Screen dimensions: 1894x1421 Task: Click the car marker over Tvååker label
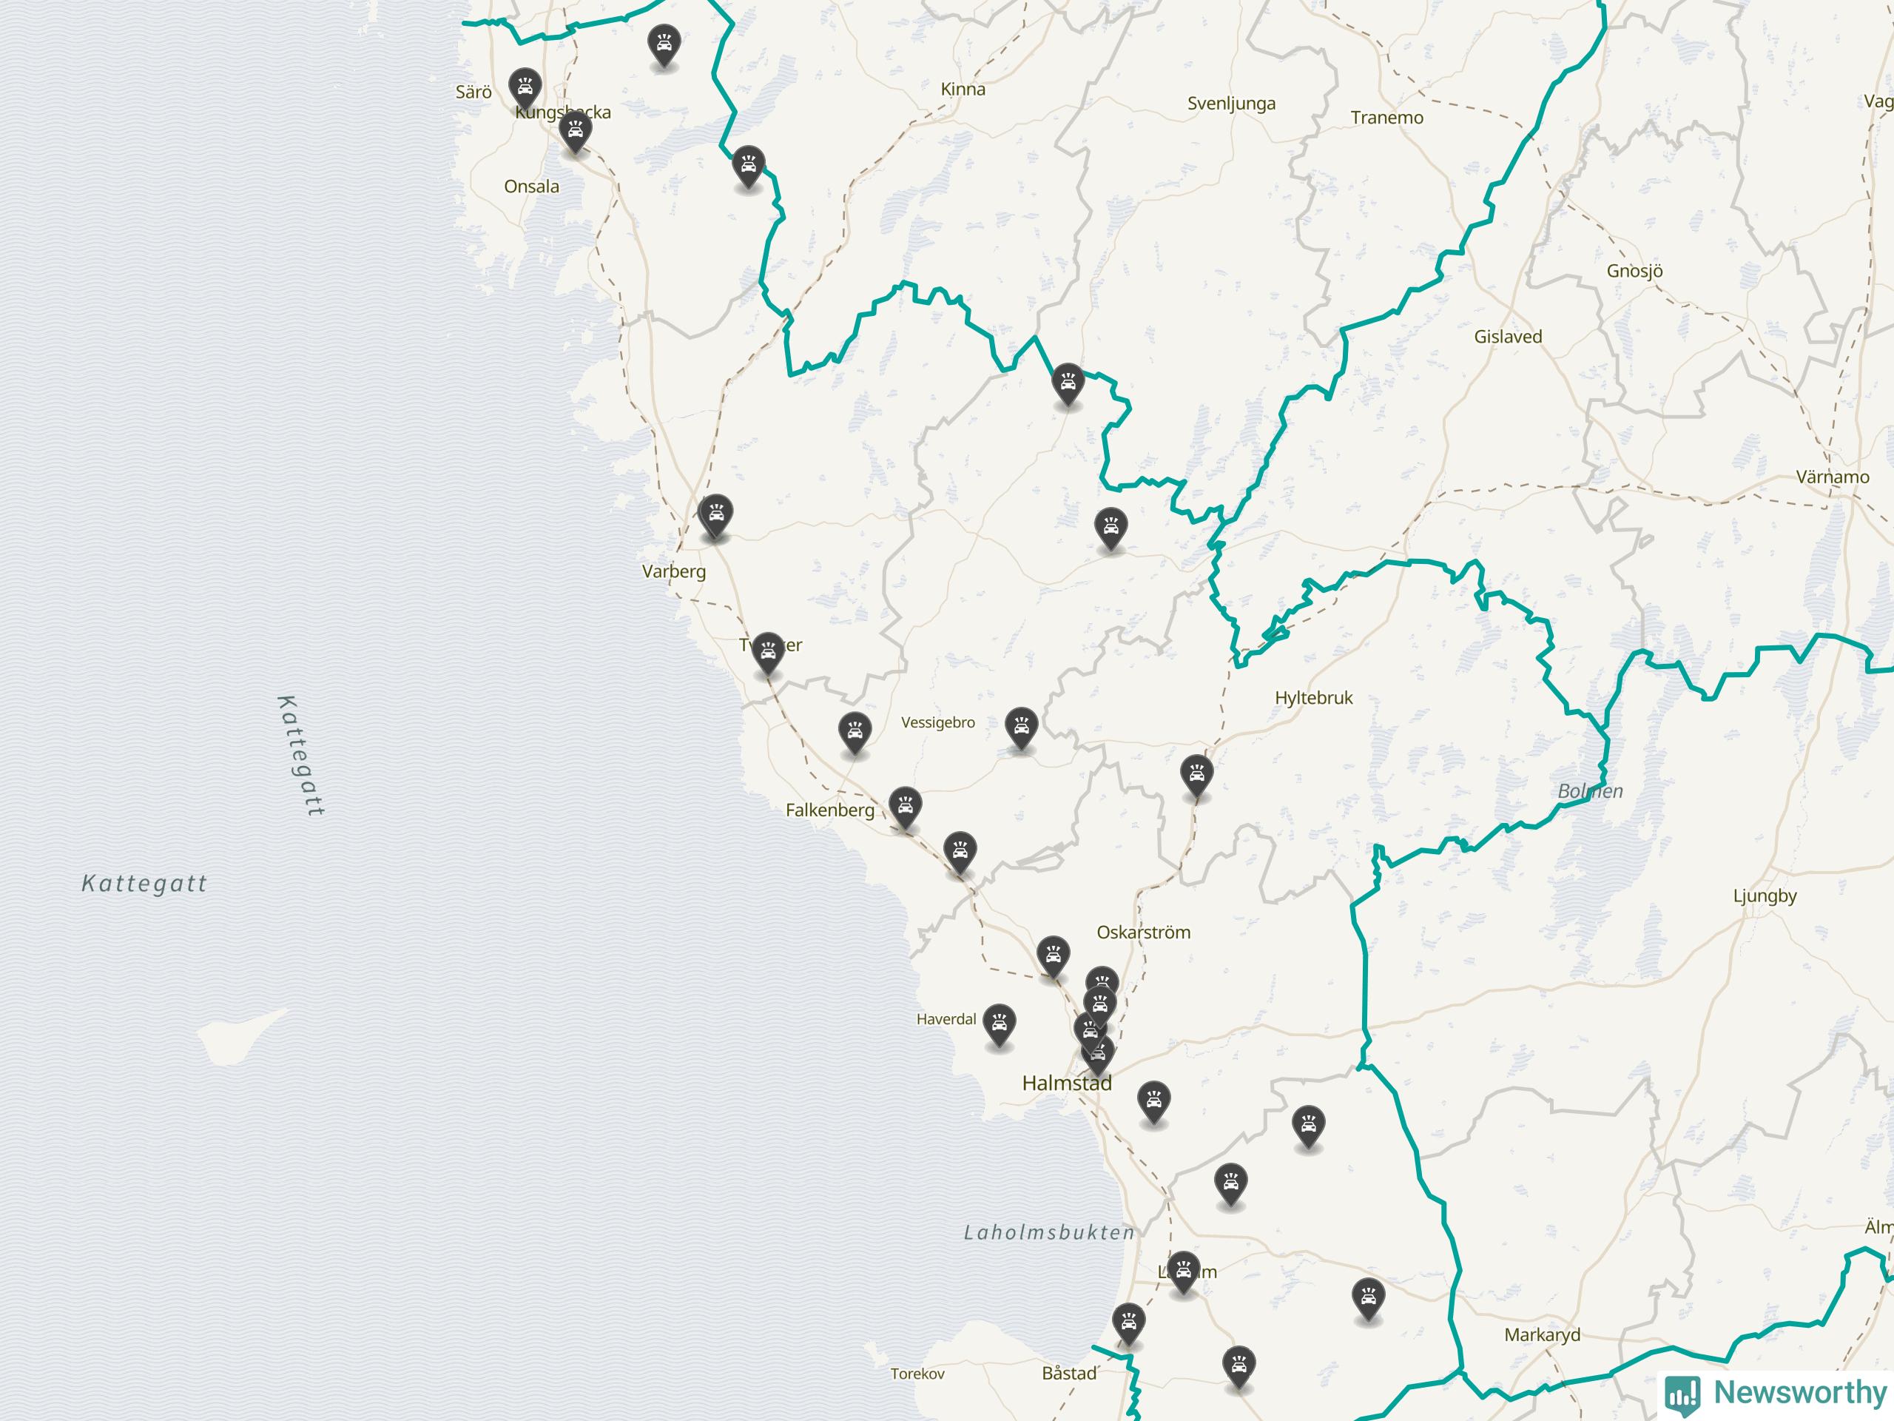pyautogui.click(x=768, y=653)
